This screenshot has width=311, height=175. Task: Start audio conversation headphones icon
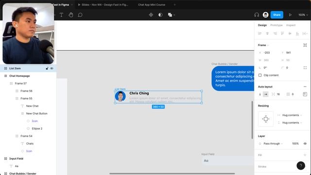(257, 15)
